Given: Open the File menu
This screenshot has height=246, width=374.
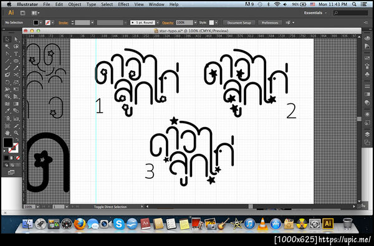Looking at the screenshot, I should point(47,4).
